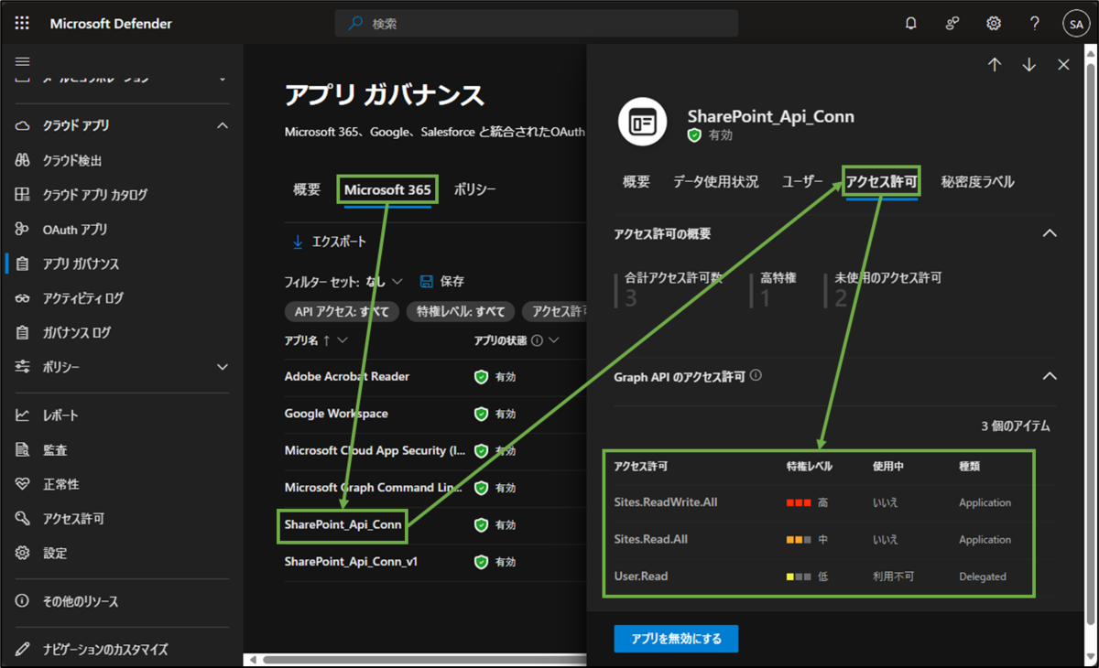Click the info icon next to アプリの状態
This screenshot has height=668, width=1099.
(537, 340)
